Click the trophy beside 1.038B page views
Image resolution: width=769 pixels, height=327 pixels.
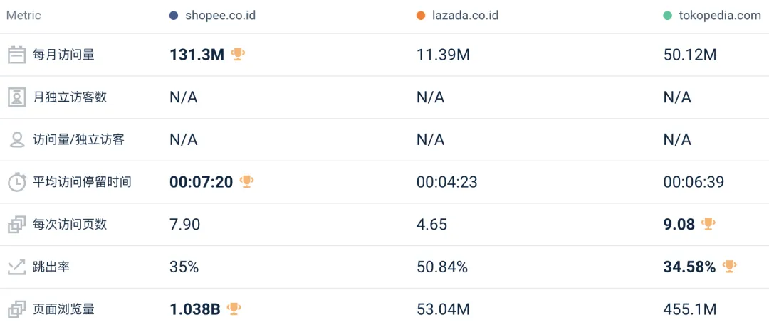coord(234,309)
